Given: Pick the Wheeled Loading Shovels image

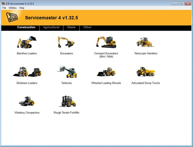Looking at the screenshot, I should (106, 72).
